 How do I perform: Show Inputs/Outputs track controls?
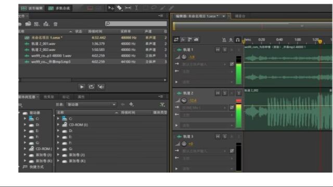point(176,39)
